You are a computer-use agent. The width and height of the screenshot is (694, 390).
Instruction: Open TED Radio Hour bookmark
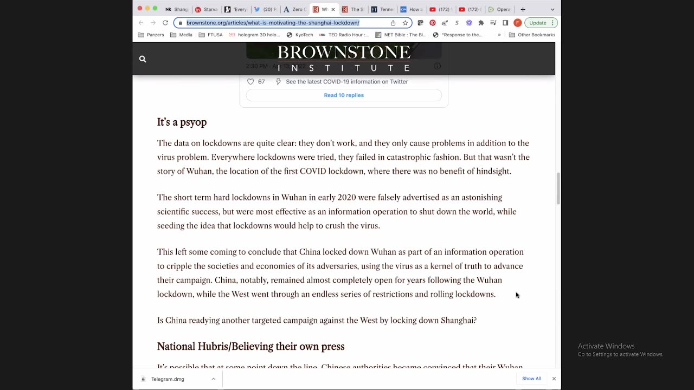tap(344, 35)
